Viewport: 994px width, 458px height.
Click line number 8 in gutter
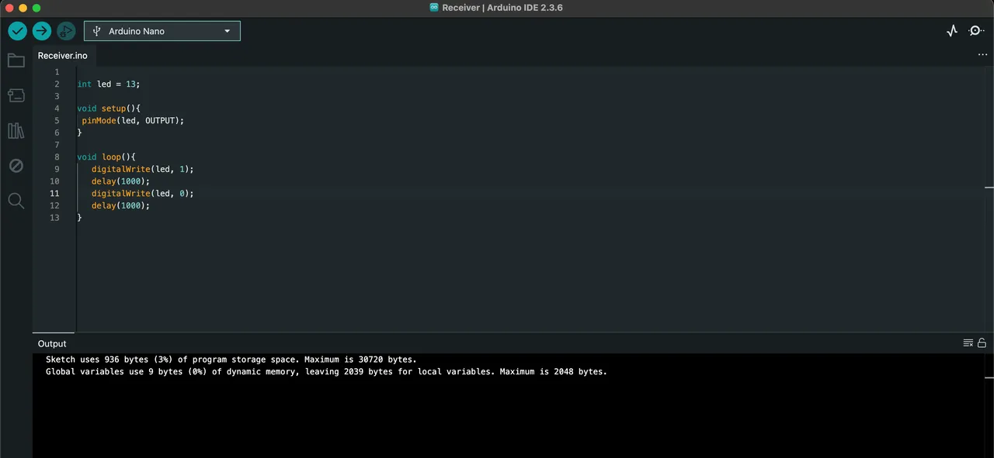[57, 157]
